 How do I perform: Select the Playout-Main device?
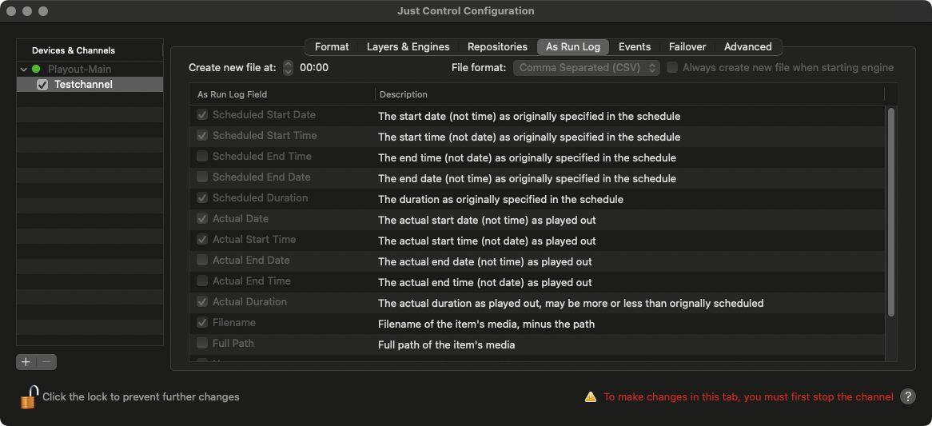(80, 69)
